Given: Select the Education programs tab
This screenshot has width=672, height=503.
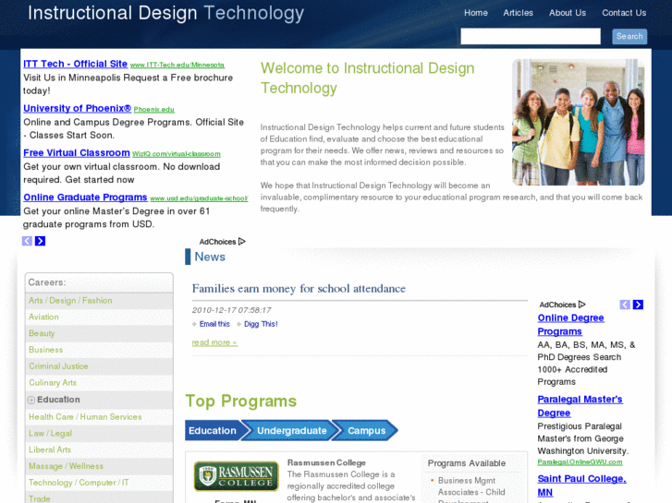Looking at the screenshot, I should [x=213, y=430].
